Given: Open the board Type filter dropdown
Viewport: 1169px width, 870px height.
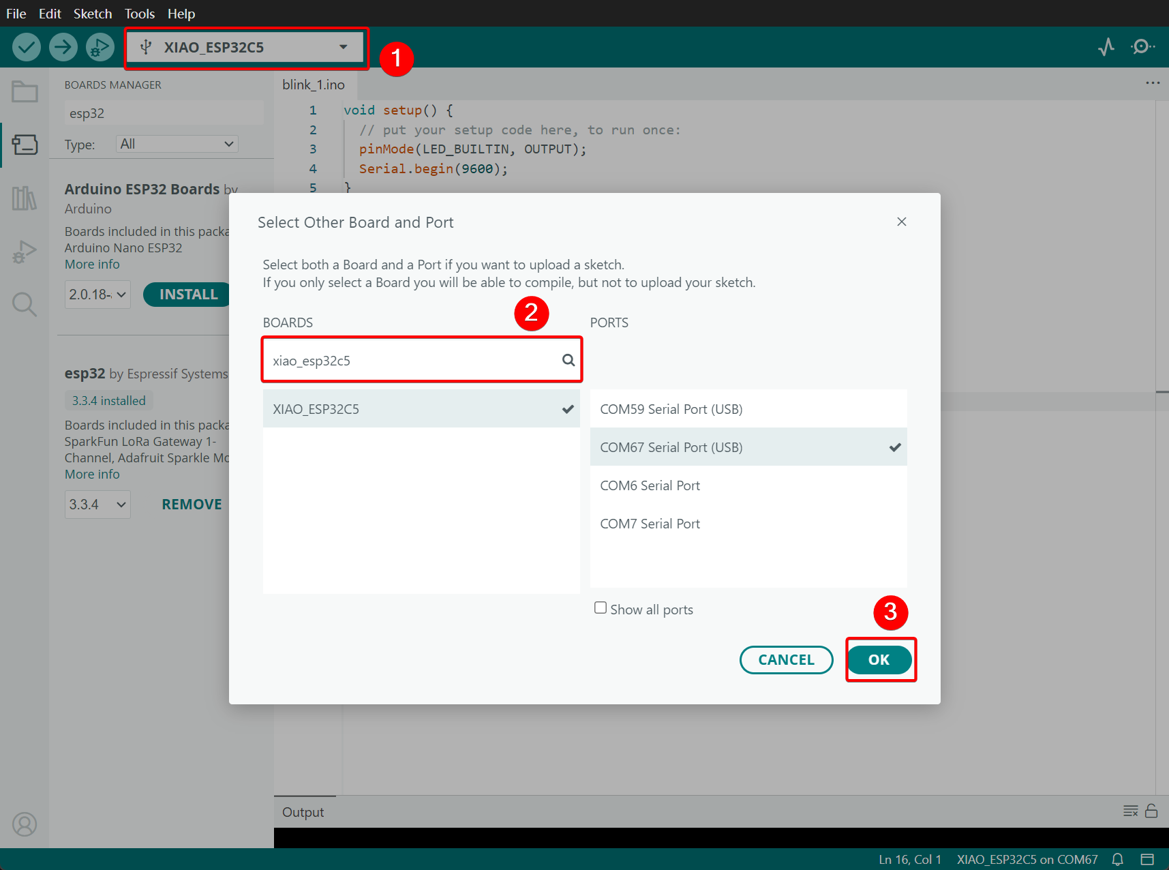Looking at the screenshot, I should [177, 144].
